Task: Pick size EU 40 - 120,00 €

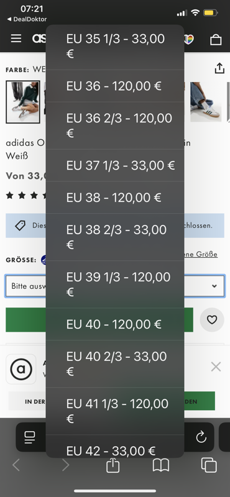Action: (115, 324)
